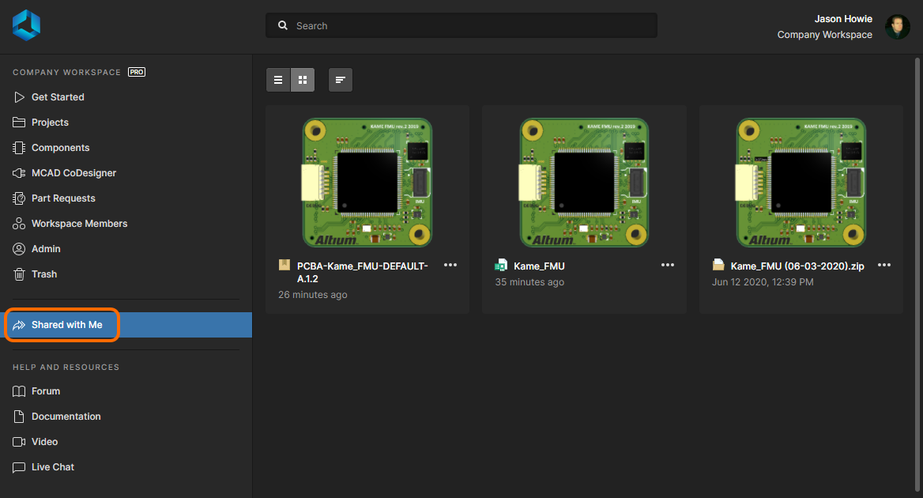Click the MCAD CoDesigner icon
The height and width of the screenshot is (498, 923).
click(x=19, y=173)
